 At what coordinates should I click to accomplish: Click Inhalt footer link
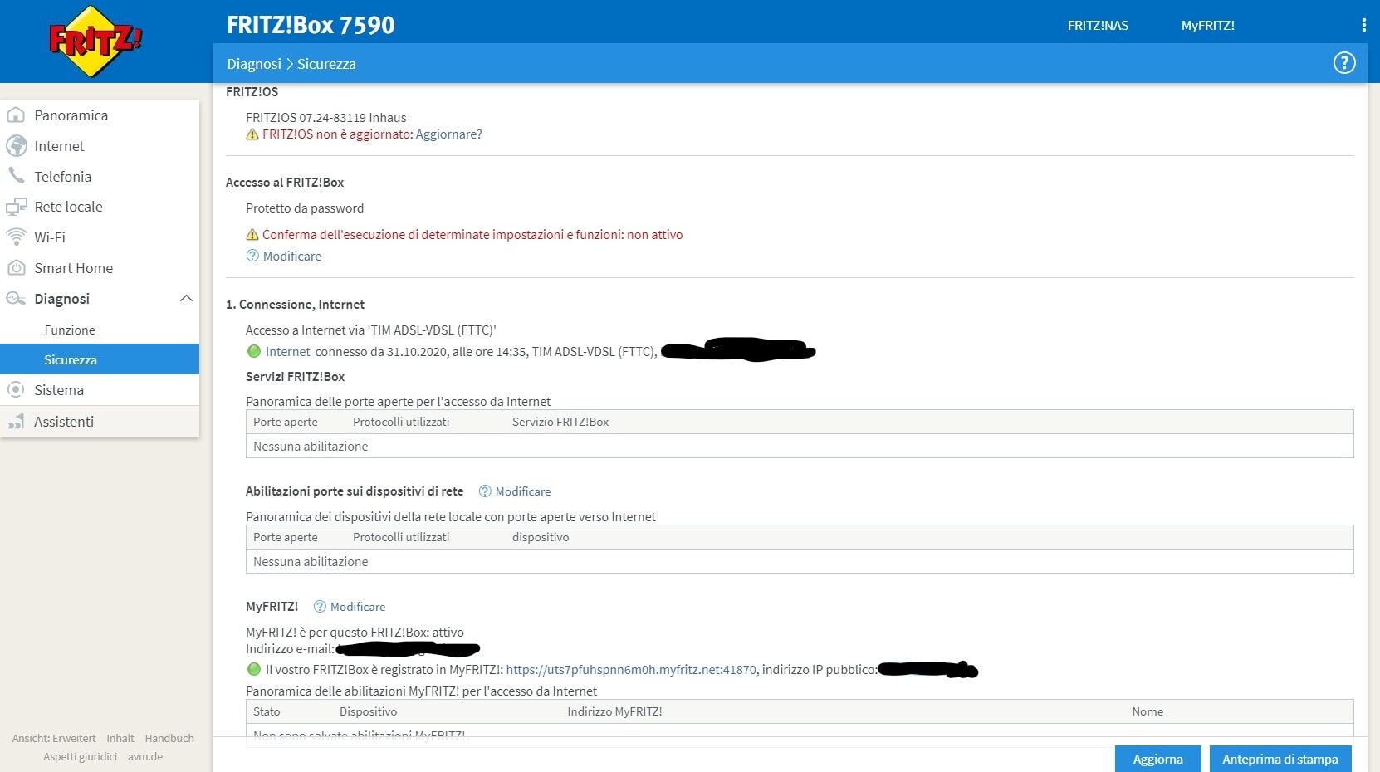tap(120, 738)
